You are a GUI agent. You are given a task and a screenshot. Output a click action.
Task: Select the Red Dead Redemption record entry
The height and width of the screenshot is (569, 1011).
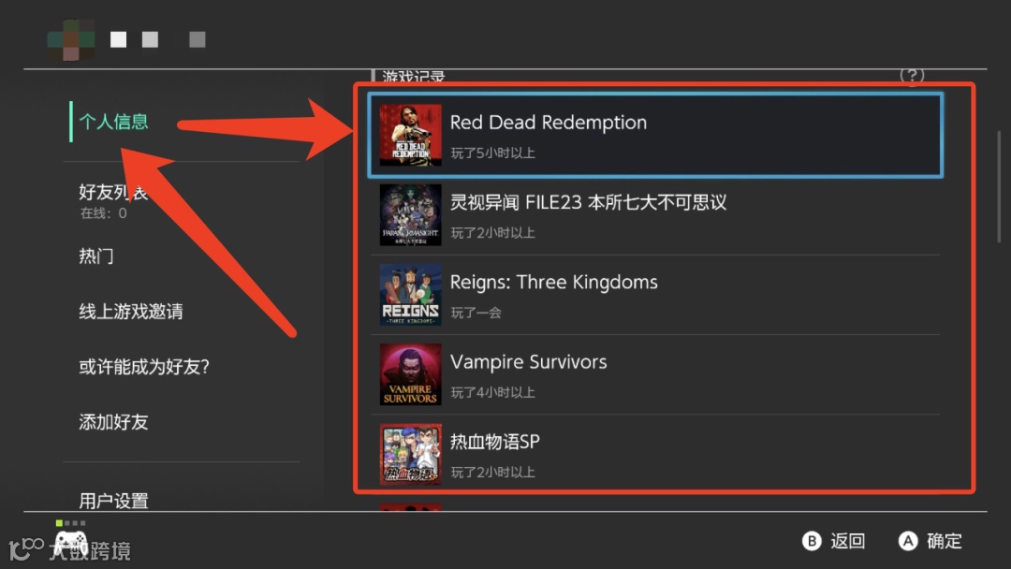[655, 136]
